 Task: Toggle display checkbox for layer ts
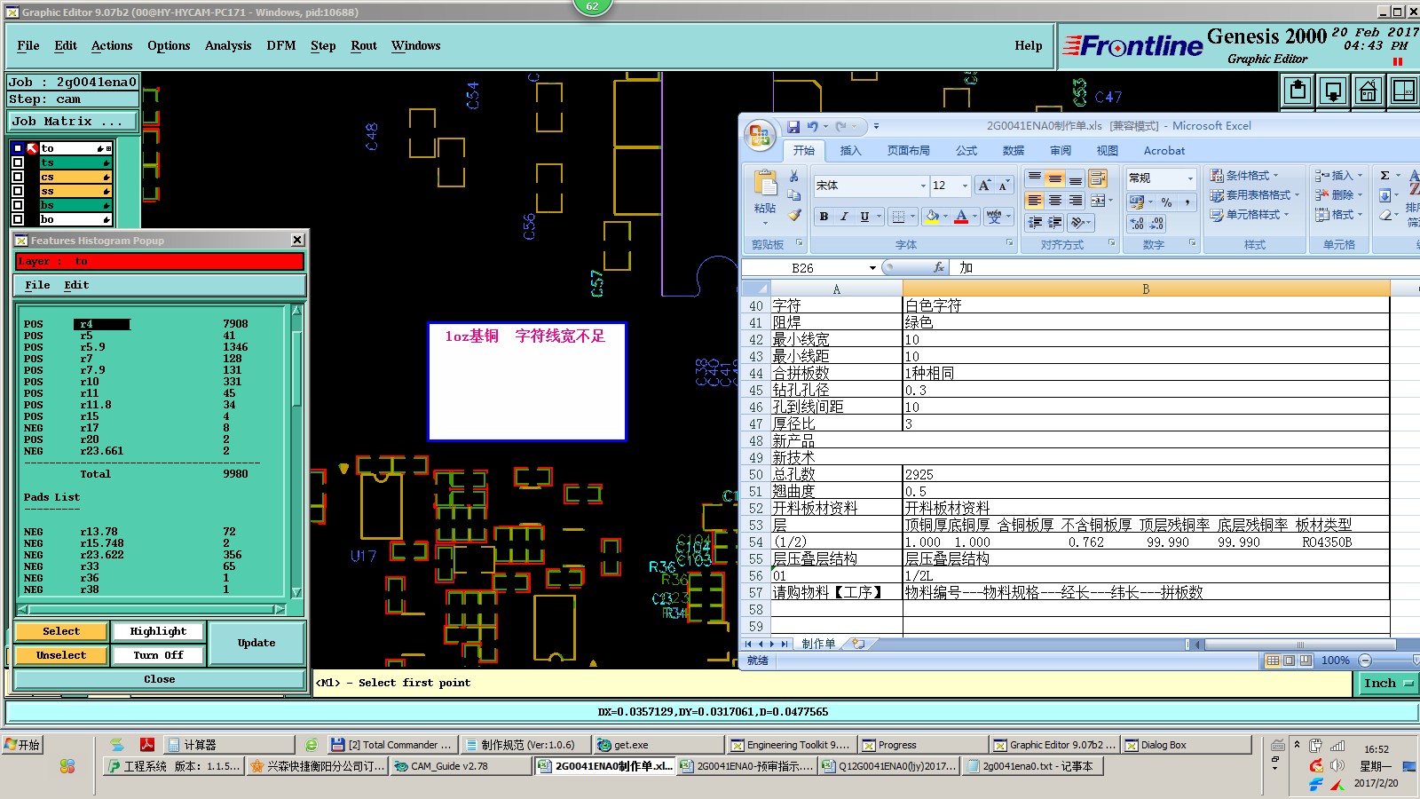coord(17,162)
